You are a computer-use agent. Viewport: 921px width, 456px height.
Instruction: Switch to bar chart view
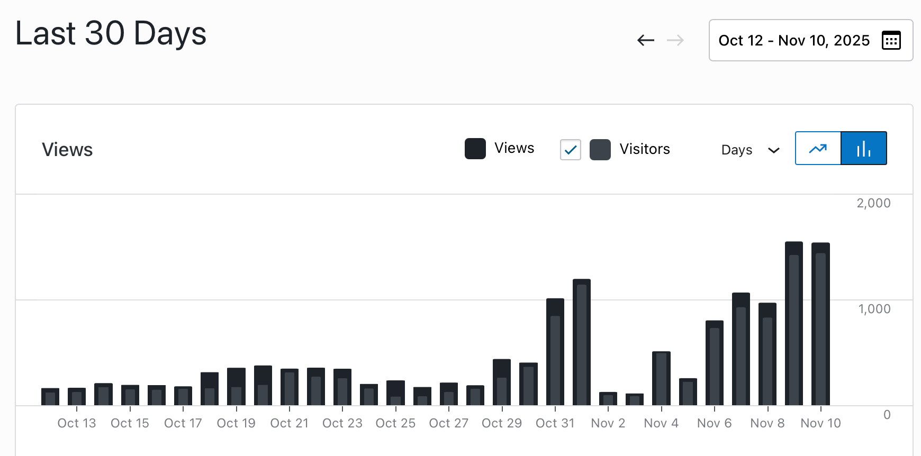pos(863,149)
